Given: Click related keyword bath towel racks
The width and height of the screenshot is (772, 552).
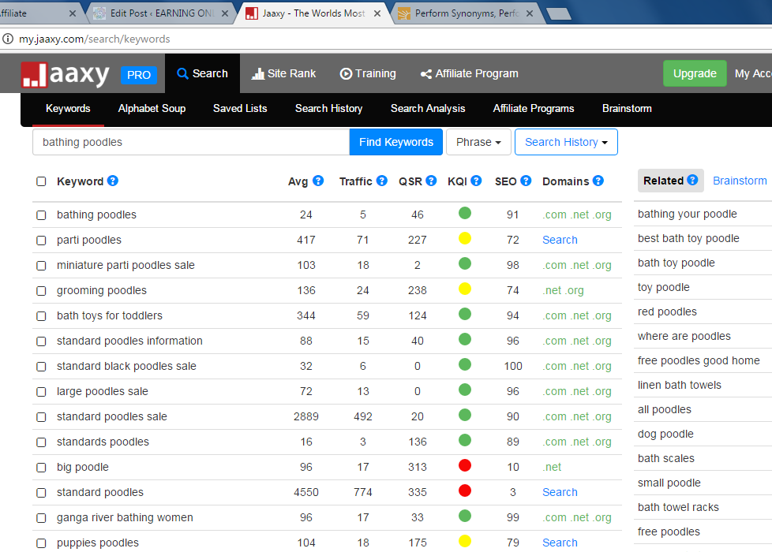Looking at the screenshot, I should tap(678, 507).
